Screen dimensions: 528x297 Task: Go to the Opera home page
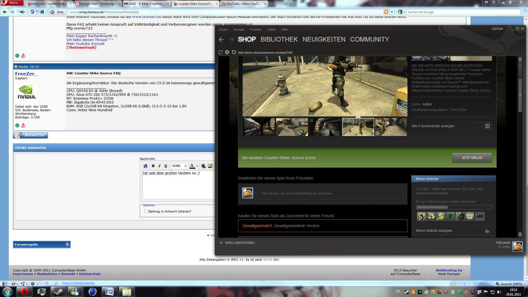[x=42, y=12]
